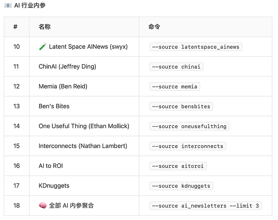
Task: Click the mail emoji icon beside AI 行业内参
Action: [x=8, y=5]
